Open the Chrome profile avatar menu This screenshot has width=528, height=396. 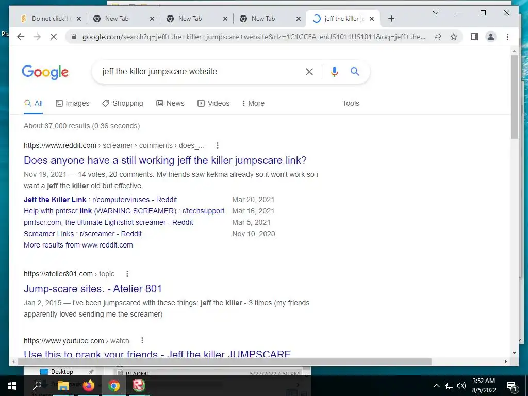(491, 37)
